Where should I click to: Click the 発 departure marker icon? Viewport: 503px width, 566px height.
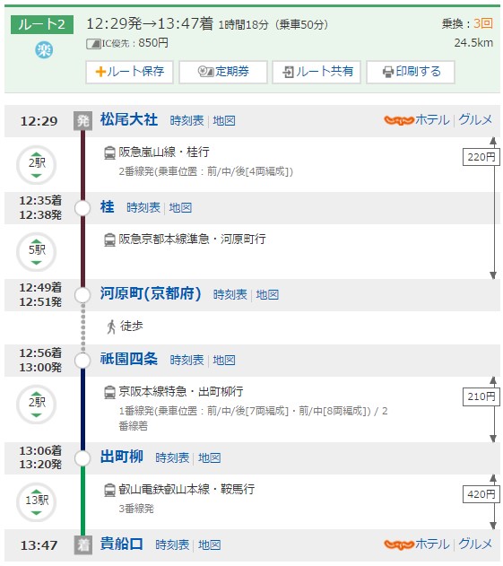coord(83,120)
